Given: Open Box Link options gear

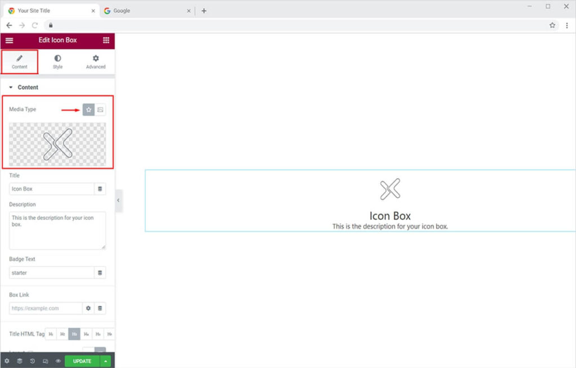Looking at the screenshot, I should coord(88,308).
